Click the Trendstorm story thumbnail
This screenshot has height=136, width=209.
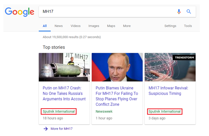170,67
